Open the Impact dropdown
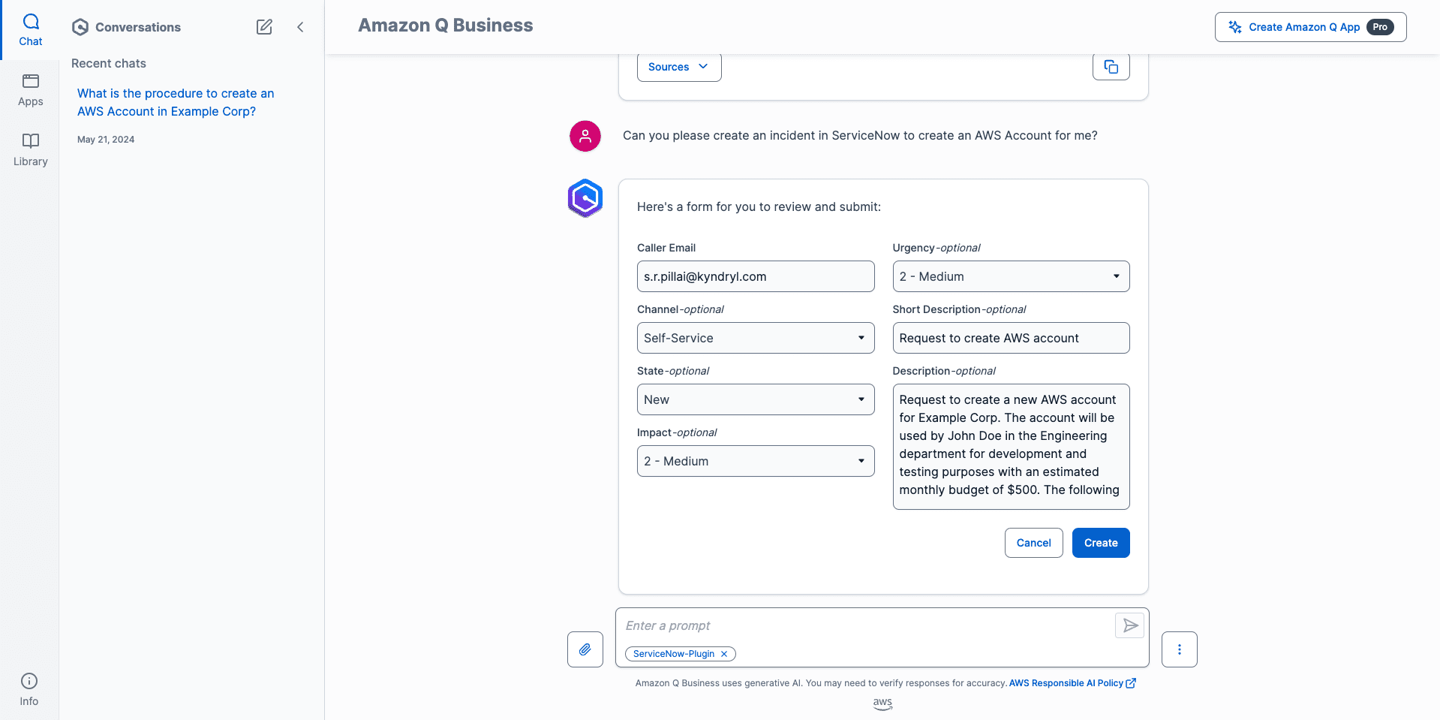Viewport: 1440px width, 720px height. (x=755, y=461)
